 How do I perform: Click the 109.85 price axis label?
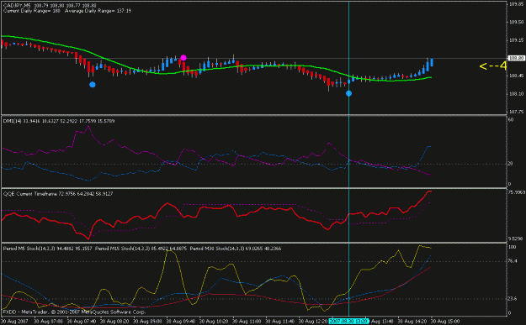click(517, 4)
